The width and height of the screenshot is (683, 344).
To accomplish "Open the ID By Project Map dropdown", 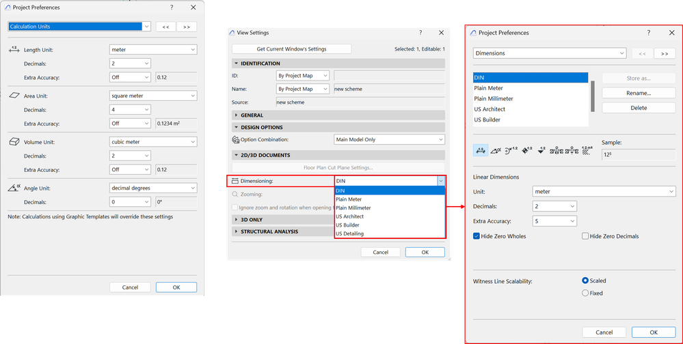I will pyautogui.click(x=303, y=76).
